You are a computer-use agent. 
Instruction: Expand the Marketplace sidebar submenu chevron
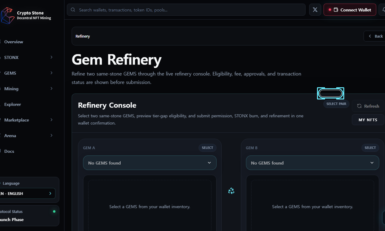[x=51, y=120]
